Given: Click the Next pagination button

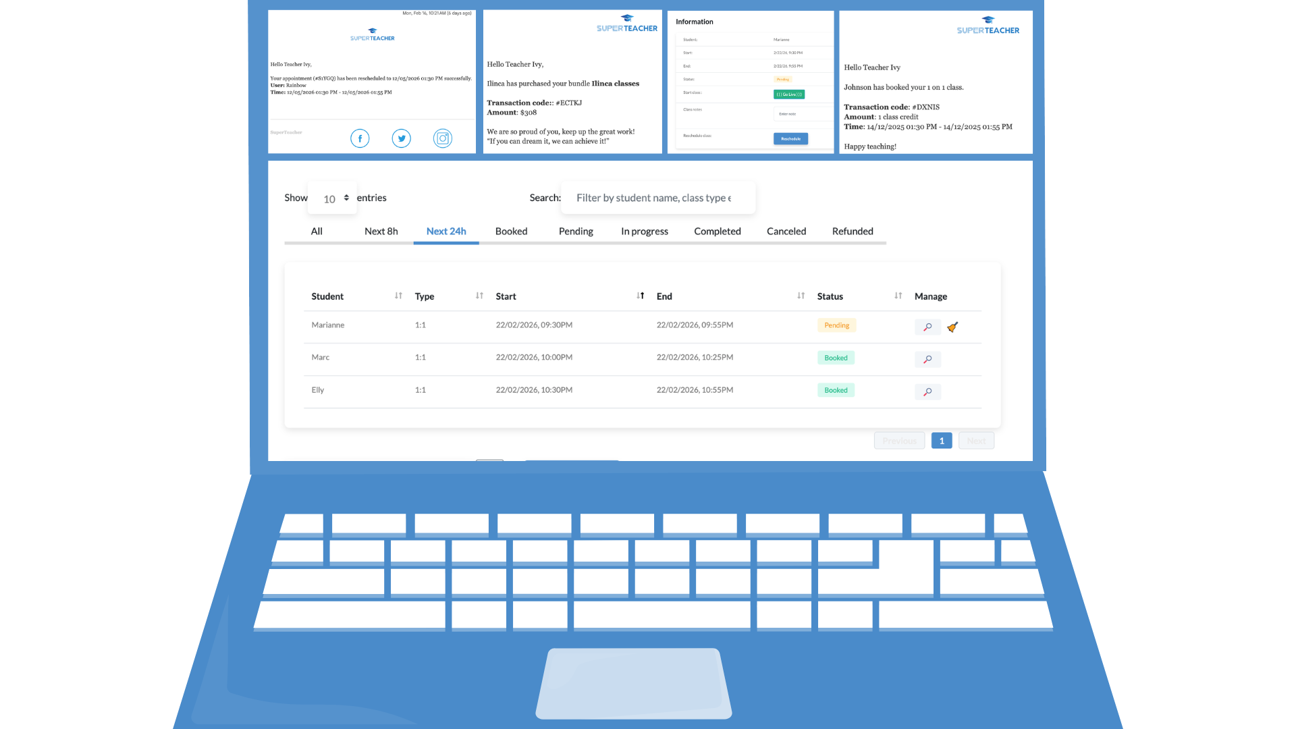Looking at the screenshot, I should tap(975, 441).
